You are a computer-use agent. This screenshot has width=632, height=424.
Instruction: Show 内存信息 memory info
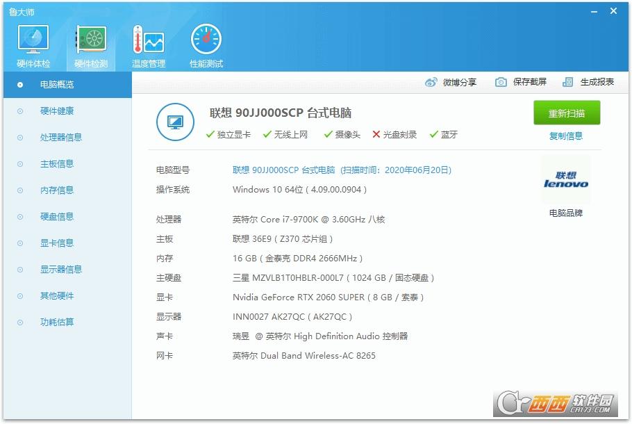tap(57, 190)
